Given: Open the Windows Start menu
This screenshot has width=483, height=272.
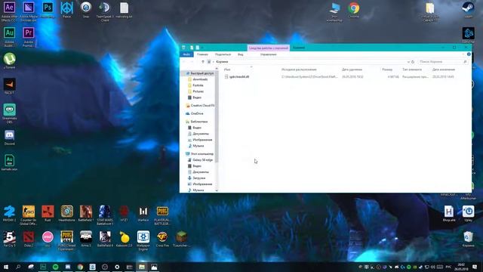Looking at the screenshot, I should point(6,267).
